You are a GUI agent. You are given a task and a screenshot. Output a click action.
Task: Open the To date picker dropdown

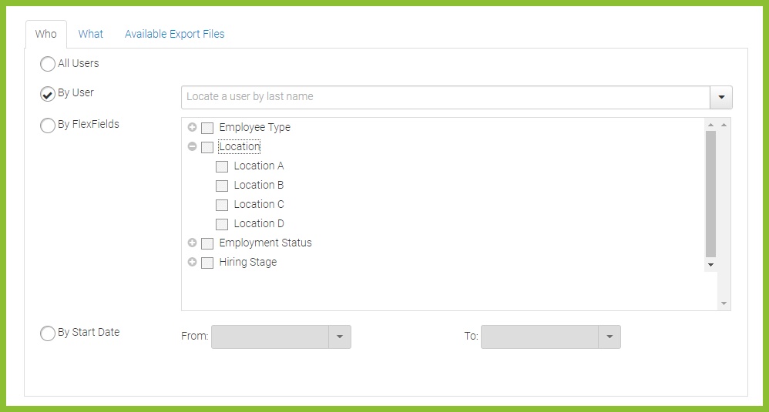coord(609,337)
